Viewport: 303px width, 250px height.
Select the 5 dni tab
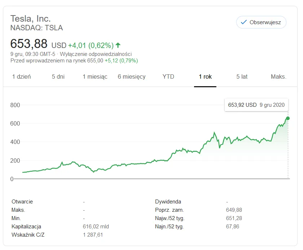click(x=58, y=77)
